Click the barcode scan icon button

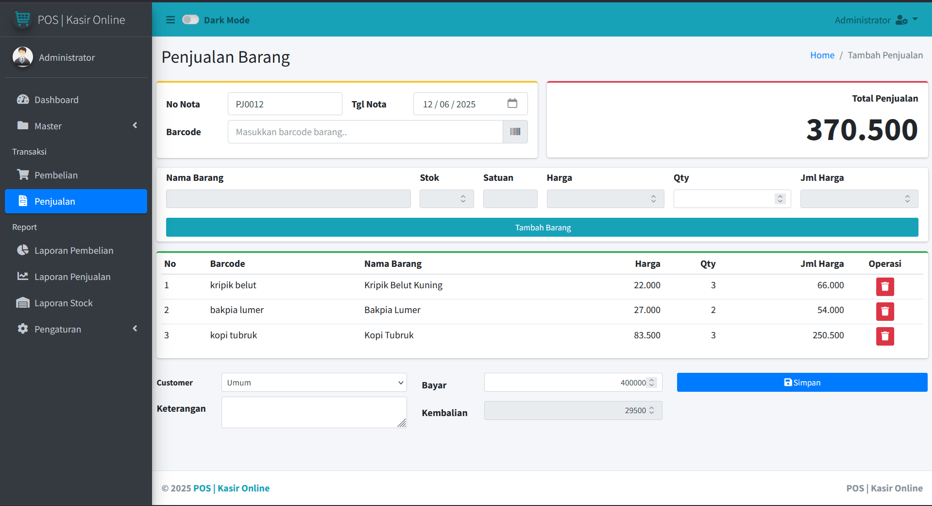(515, 132)
